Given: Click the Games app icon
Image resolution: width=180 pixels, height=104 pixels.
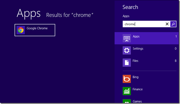Looking at the screenshot, I should point(127,101).
